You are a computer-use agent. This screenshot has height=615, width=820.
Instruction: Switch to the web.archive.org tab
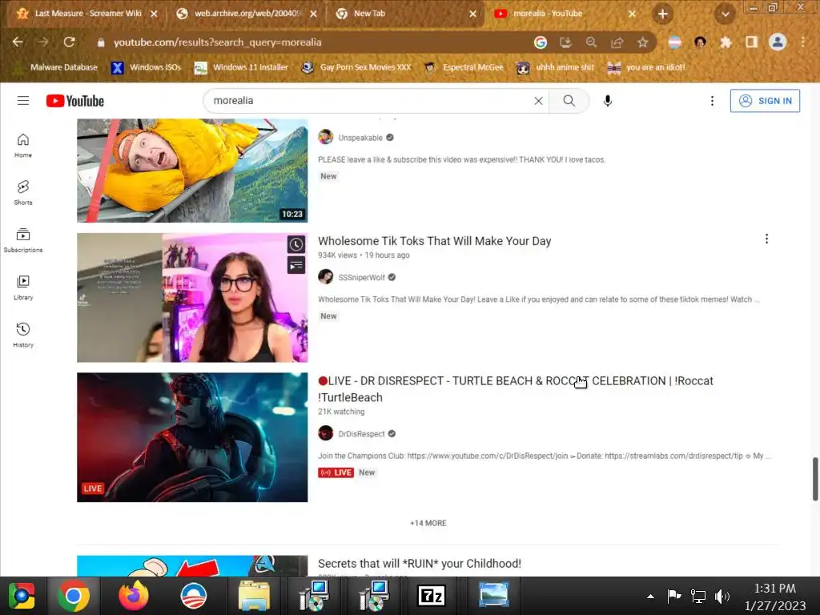pyautogui.click(x=247, y=14)
